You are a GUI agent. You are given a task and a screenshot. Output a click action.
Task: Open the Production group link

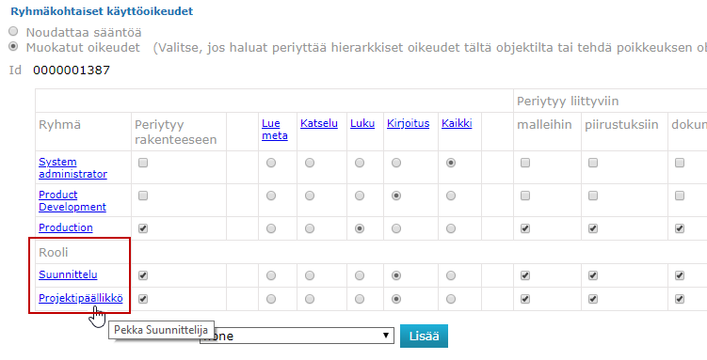[x=65, y=227]
